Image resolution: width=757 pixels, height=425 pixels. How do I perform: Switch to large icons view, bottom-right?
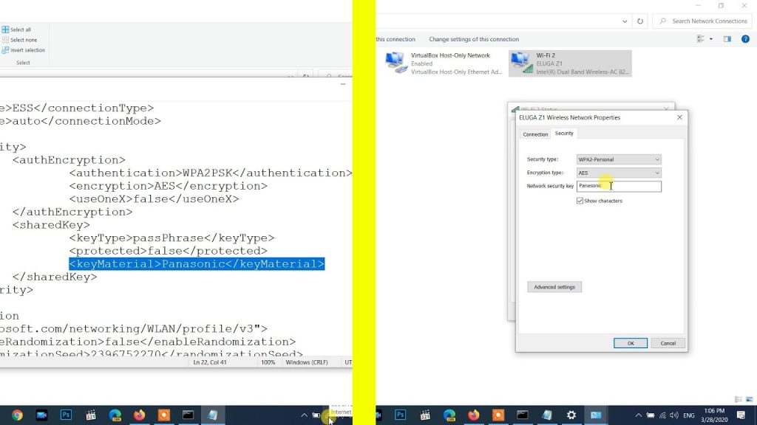coord(750,399)
